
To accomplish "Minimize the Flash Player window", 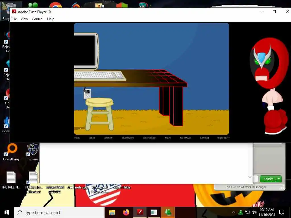I will [261, 12].
